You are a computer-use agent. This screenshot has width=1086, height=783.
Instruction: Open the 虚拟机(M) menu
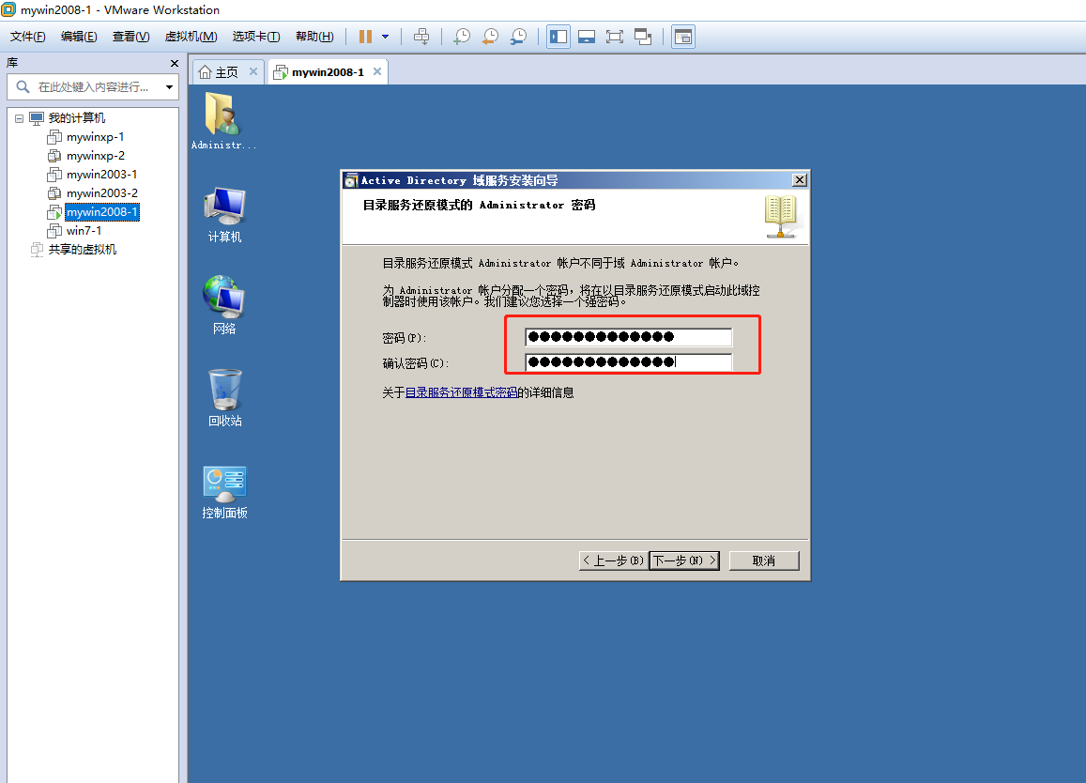pyautogui.click(x=191, y=37)
